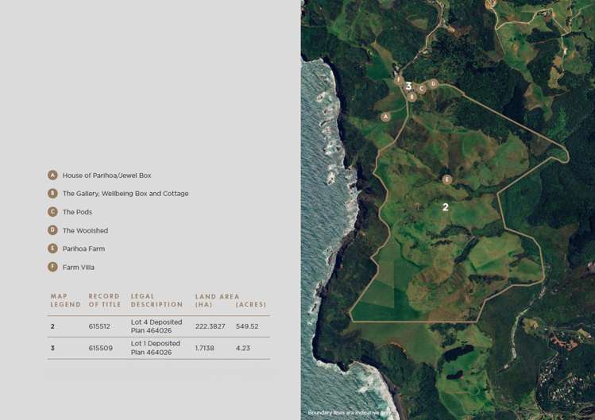Click 'Lot 4 Deposited Plan 464026' cell
Image resolution: width=595 pixels, height=420 pixels.
pos(156,326)
